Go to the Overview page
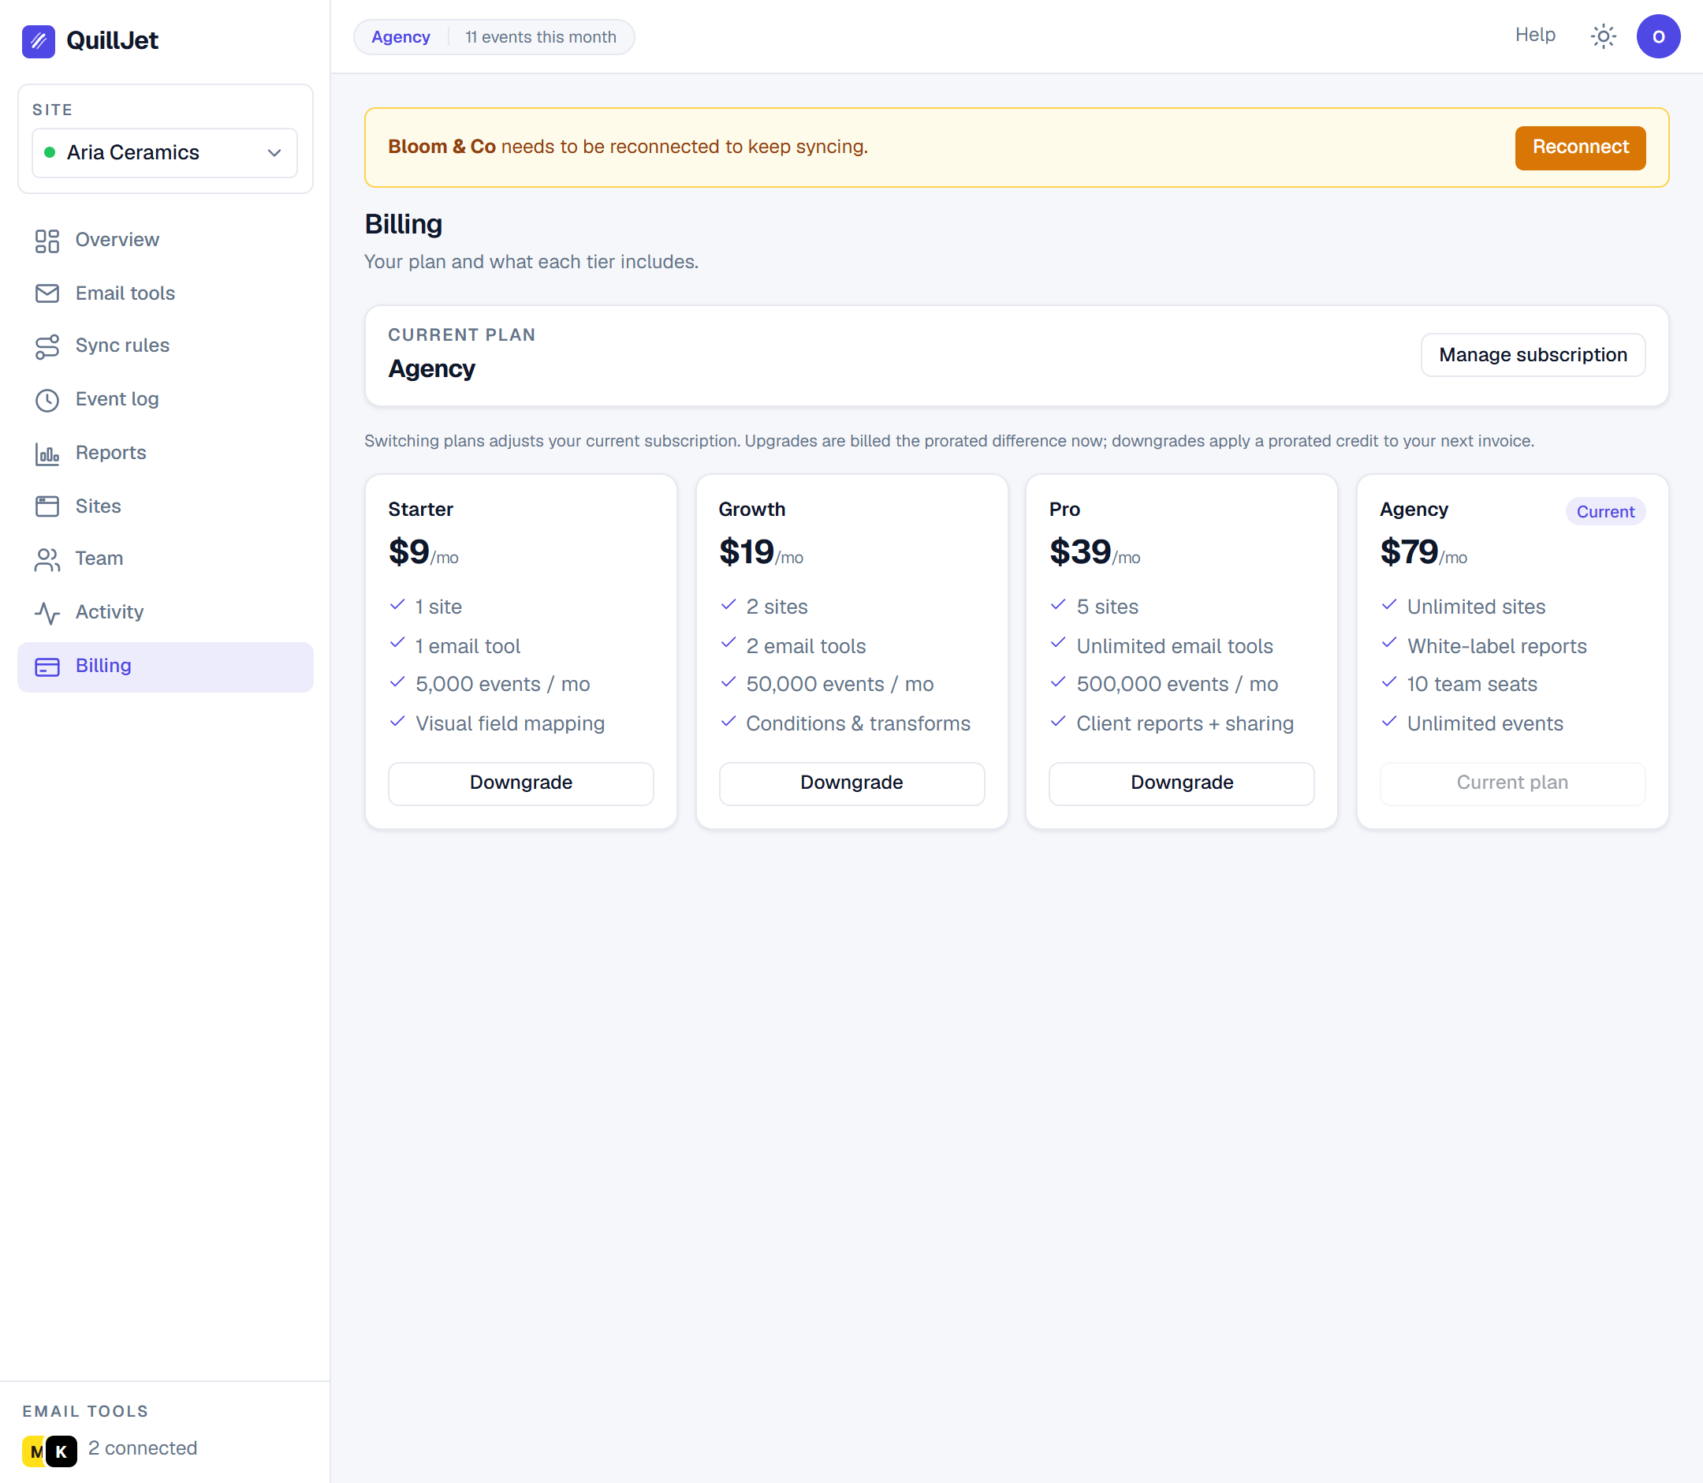This screenshot has height=1483, width=1703. (x=166, y=240)
